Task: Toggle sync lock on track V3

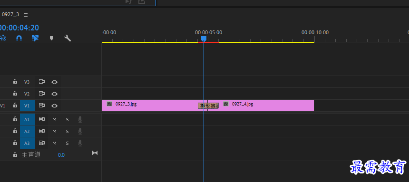Action: tap(41, 82)
